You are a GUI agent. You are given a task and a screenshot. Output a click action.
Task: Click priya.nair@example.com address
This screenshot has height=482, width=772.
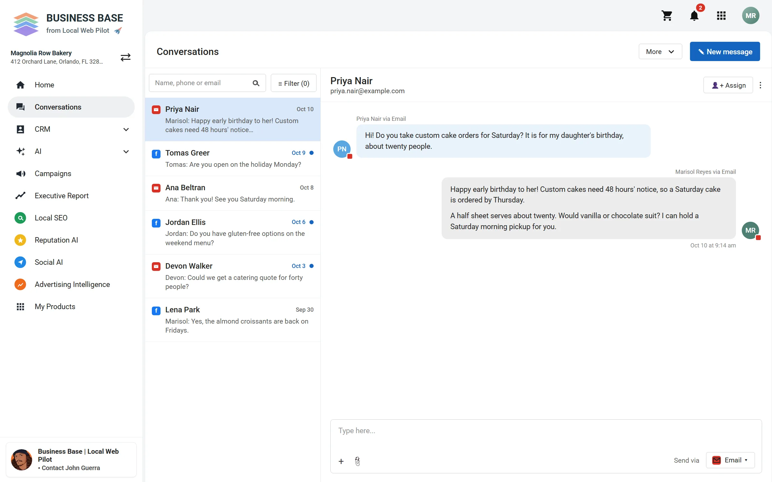coord(367,91)
